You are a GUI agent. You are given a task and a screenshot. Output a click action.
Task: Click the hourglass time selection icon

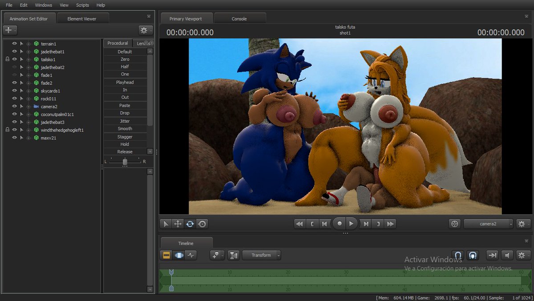click(x=234, y=255)
